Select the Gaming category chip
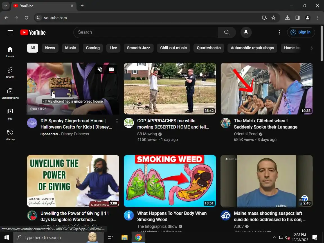 tap(93, 48)
